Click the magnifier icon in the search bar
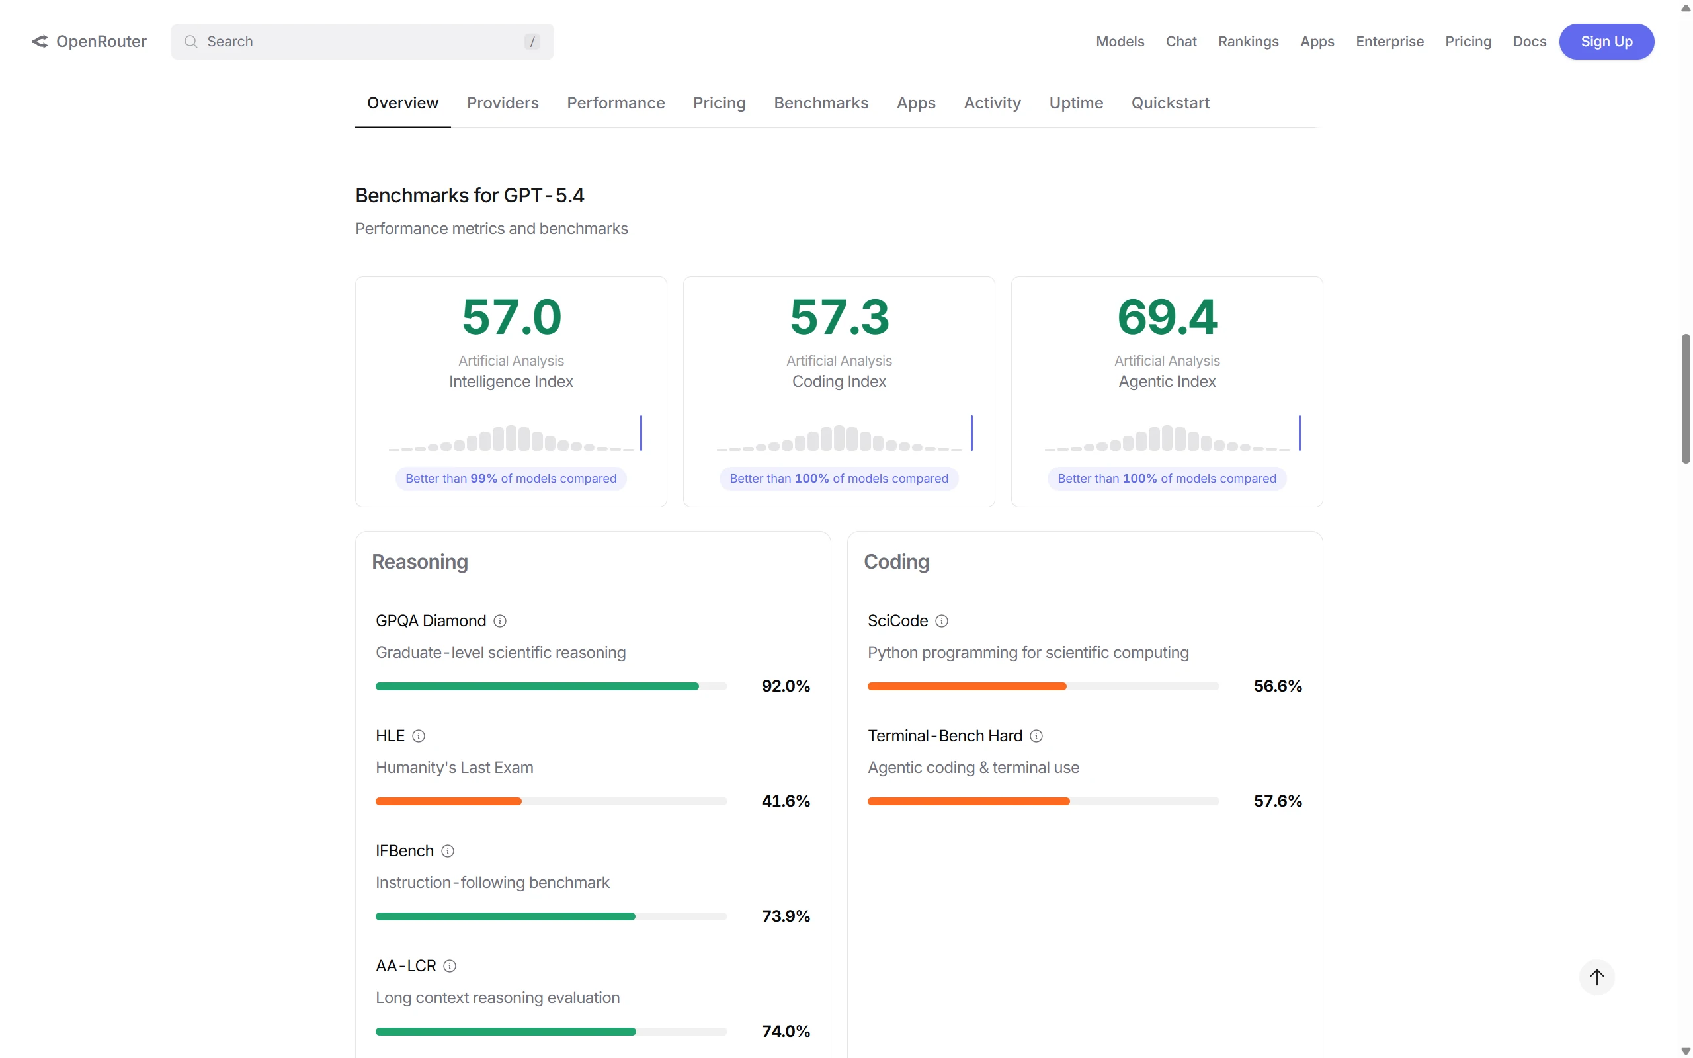This screenshot has height=1058, width=1693. coord(190,41)
